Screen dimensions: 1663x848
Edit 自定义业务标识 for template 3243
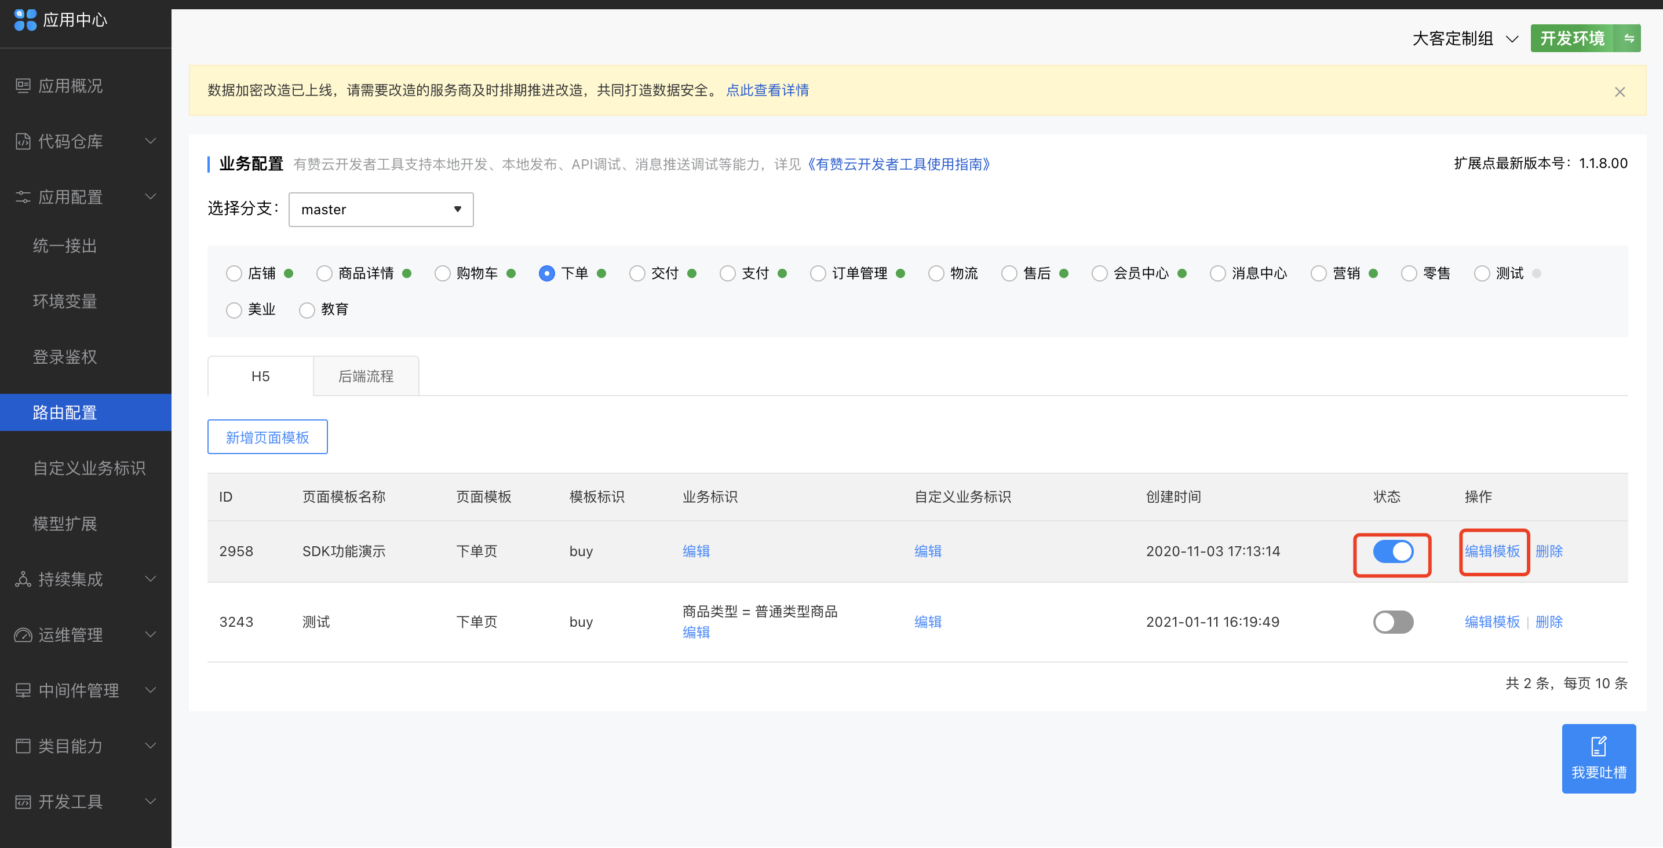point(928,622)
